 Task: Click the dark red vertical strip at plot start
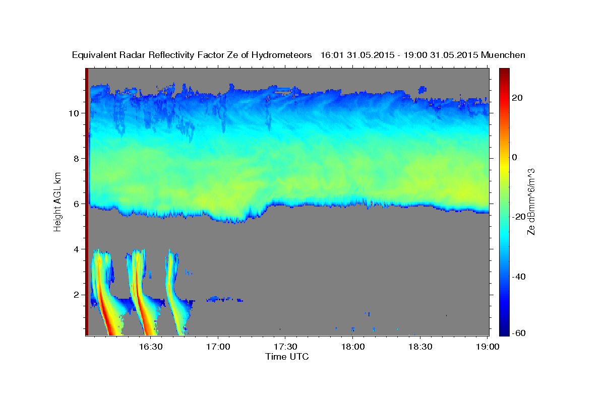tap(87, 201)
